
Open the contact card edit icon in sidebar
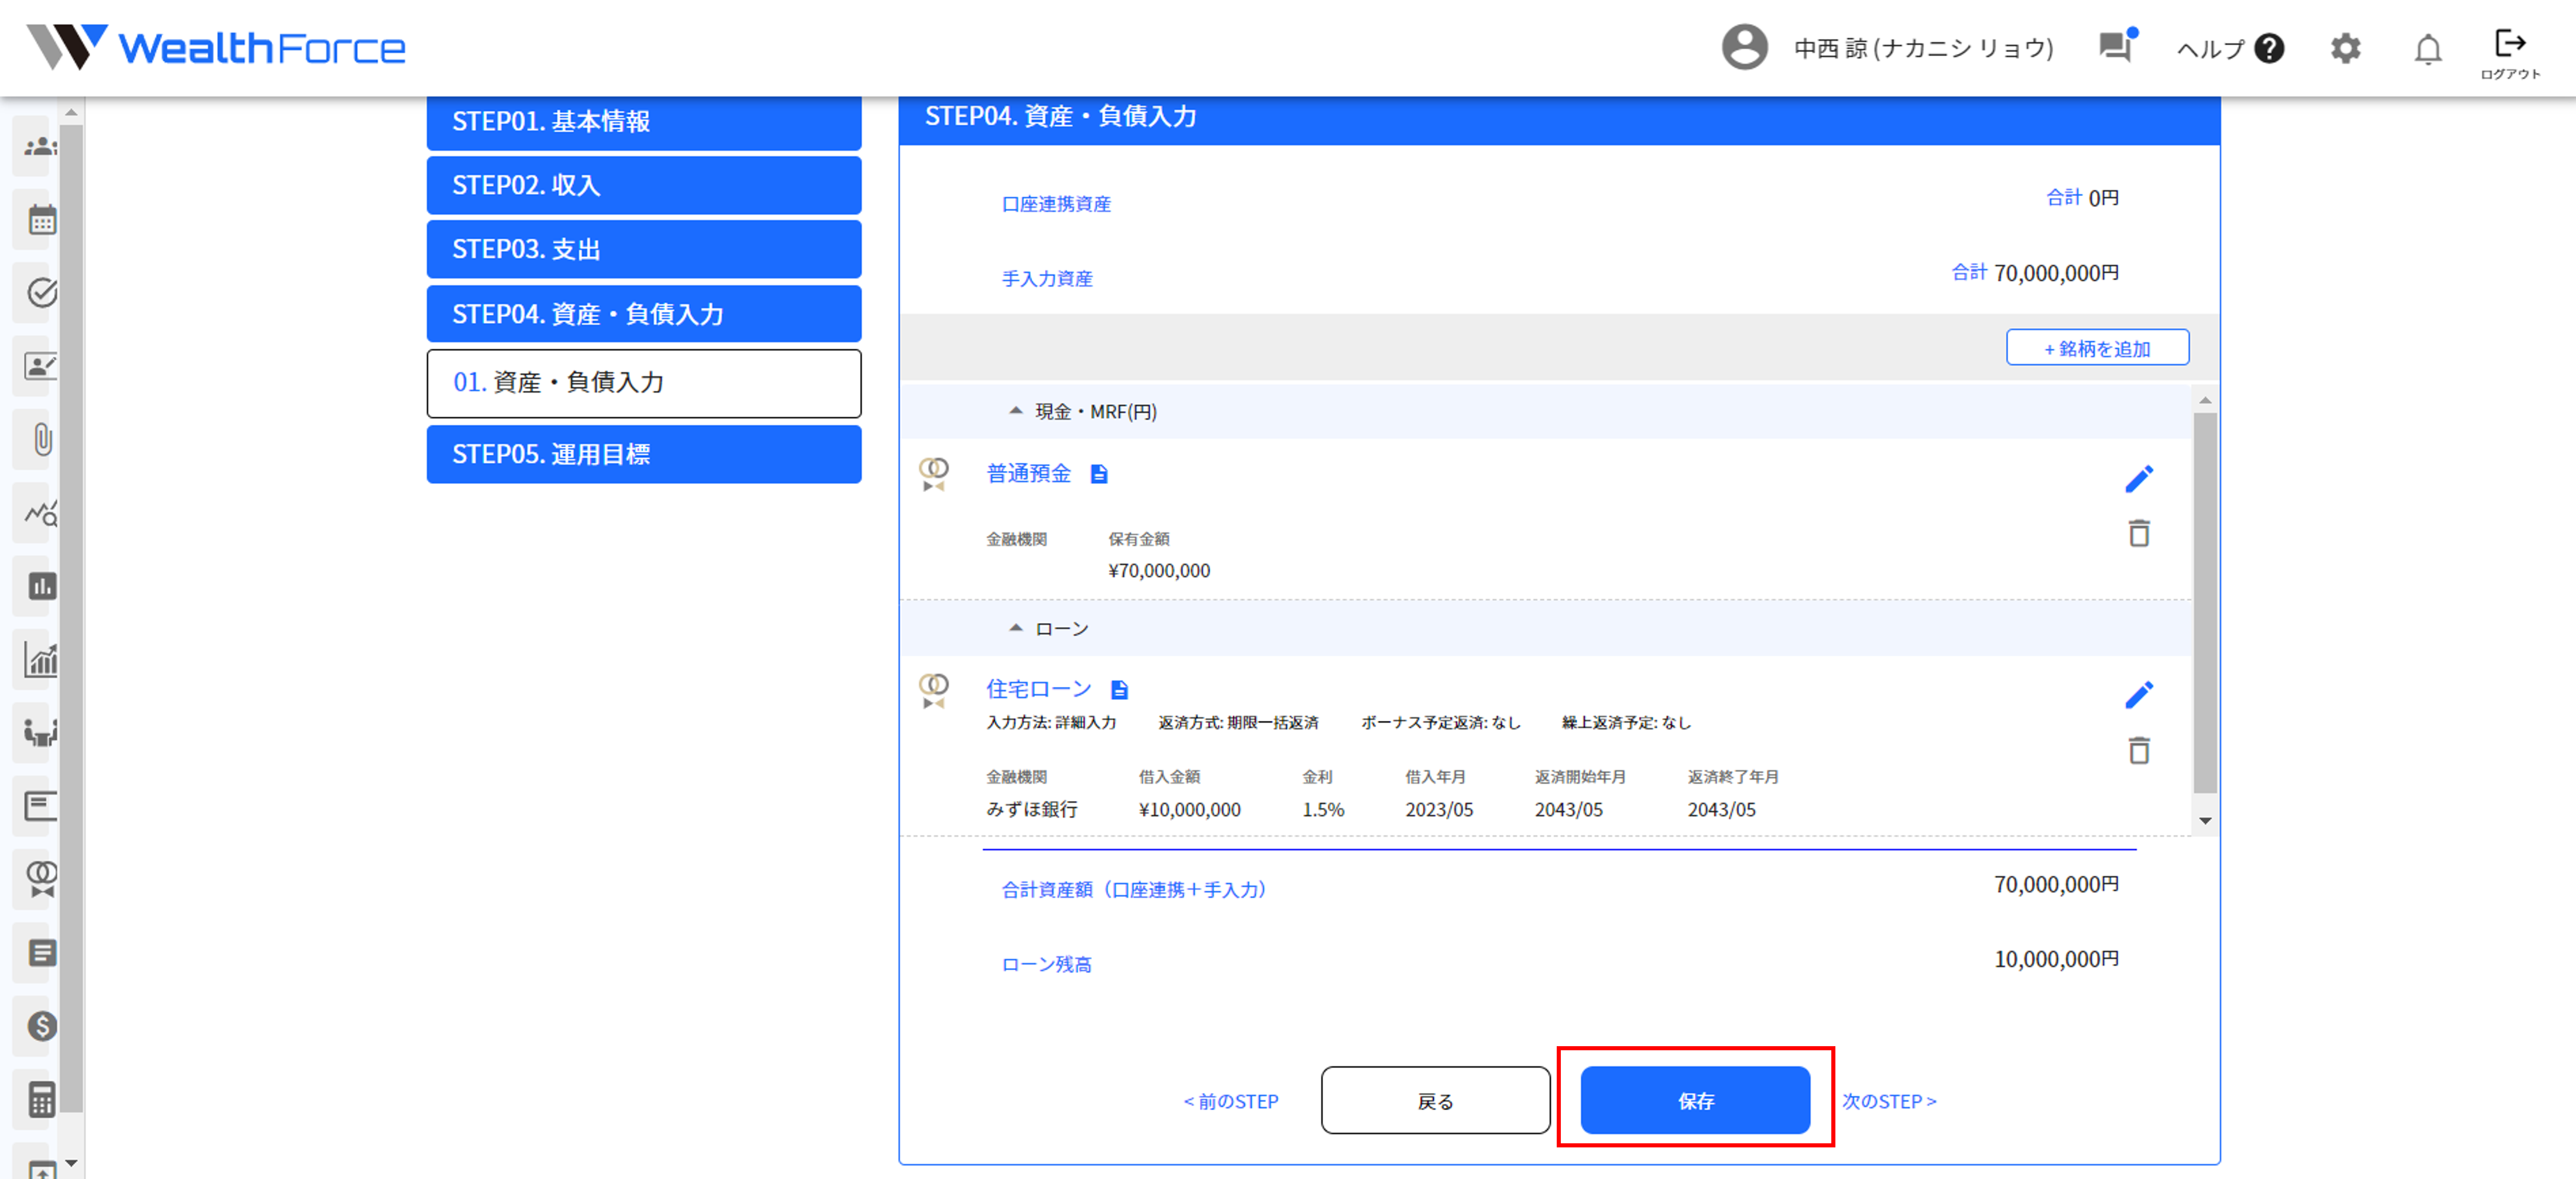coord(40,367)
